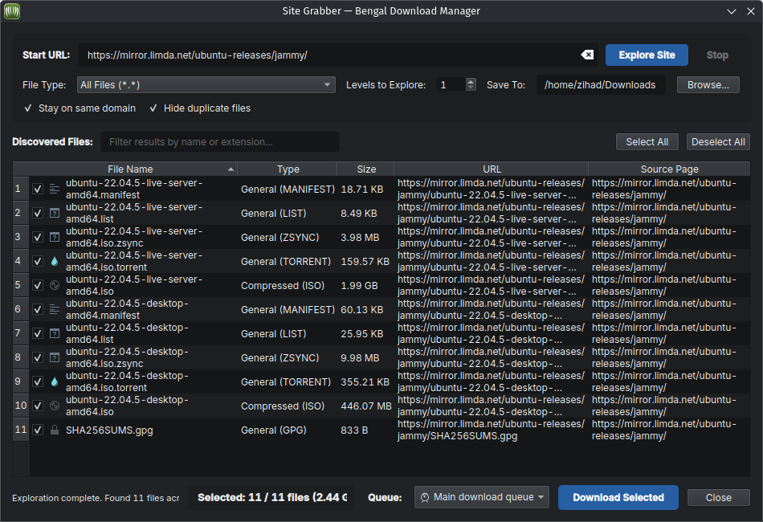
Task: Clear the Start URL field with the backspace icon
Action: click(x=587, y=55)
